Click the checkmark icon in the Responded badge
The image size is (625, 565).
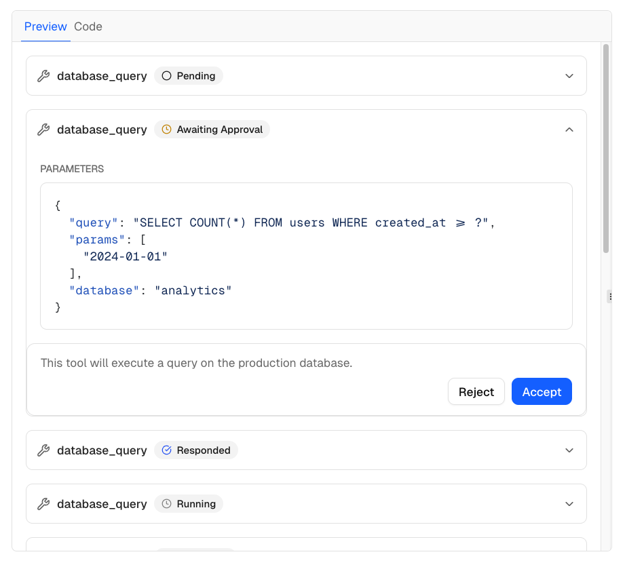pos(166,450)
